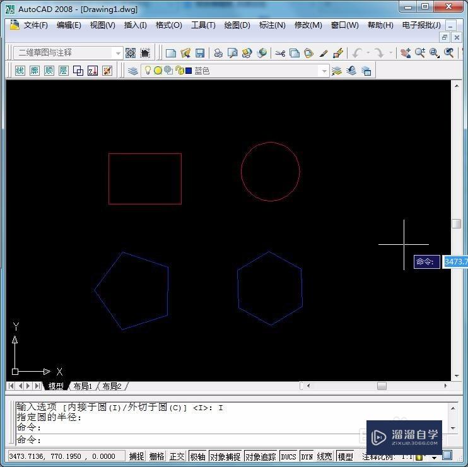Click the Paste clipboard icon

309,53
